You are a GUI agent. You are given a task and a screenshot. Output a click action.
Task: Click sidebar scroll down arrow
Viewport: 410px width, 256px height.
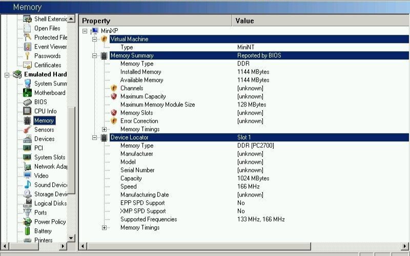click(x=71, y=238)
